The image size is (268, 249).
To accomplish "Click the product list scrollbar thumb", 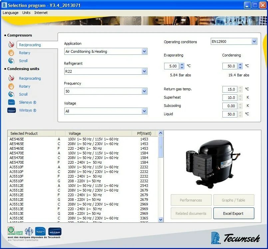I will click(161, 147).
